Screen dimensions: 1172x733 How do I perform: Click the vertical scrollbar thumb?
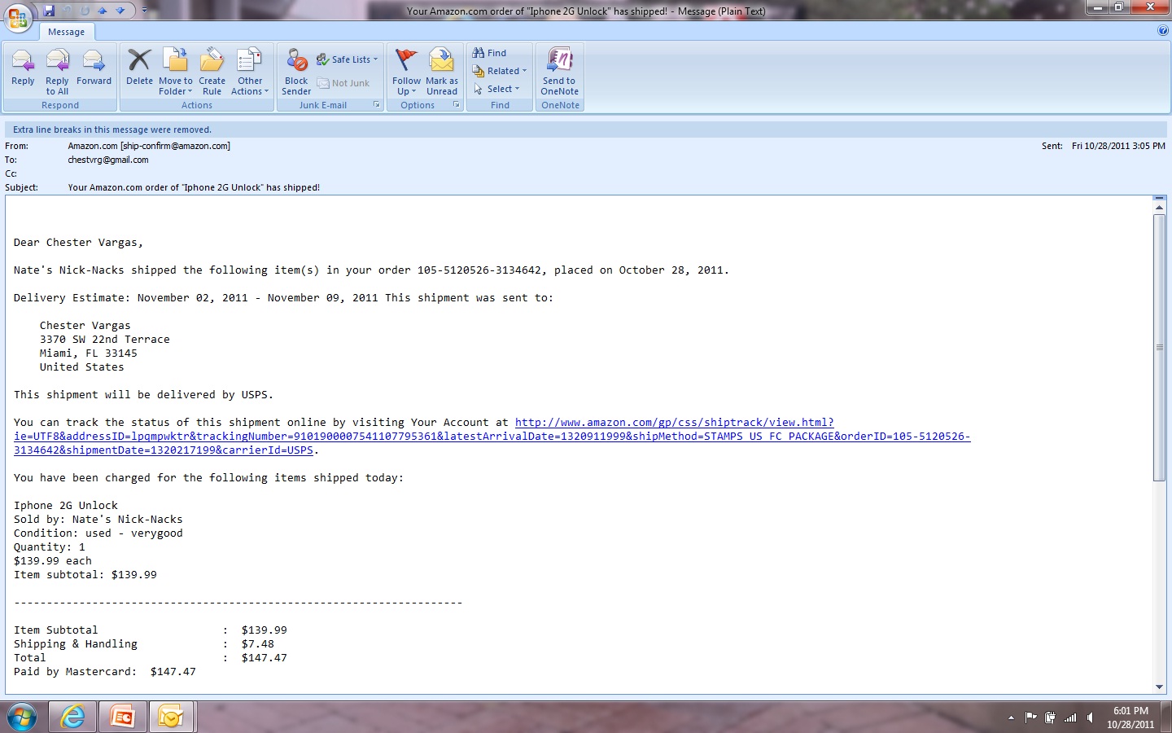(x=1159, y=348)
